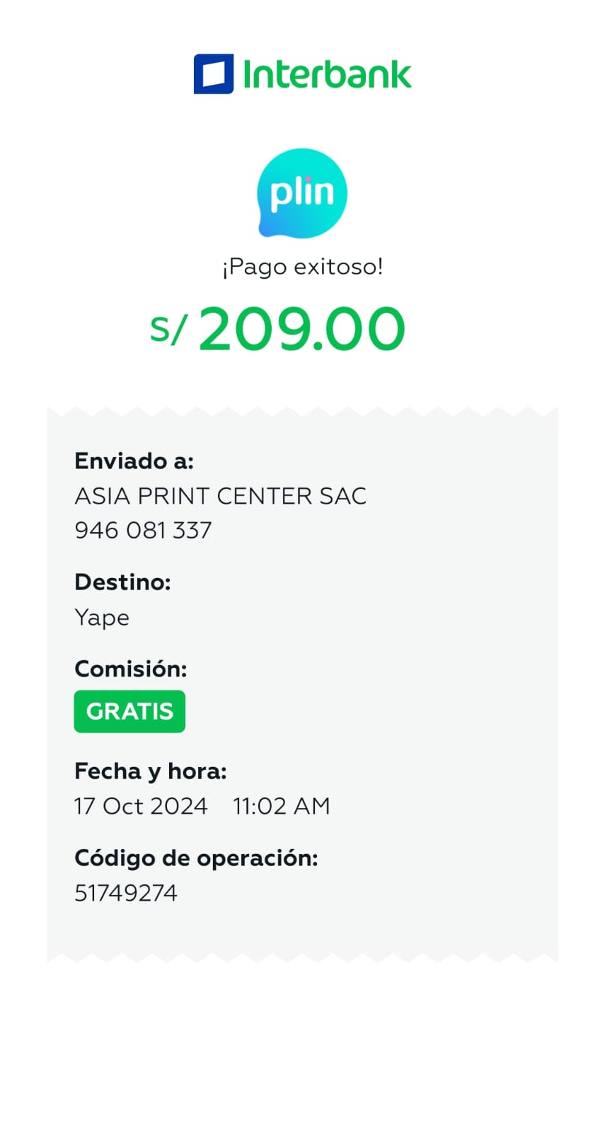Select the ¡Pago exitoso! message
Viewport: 605px width, 1132px height.
[302, 267]
